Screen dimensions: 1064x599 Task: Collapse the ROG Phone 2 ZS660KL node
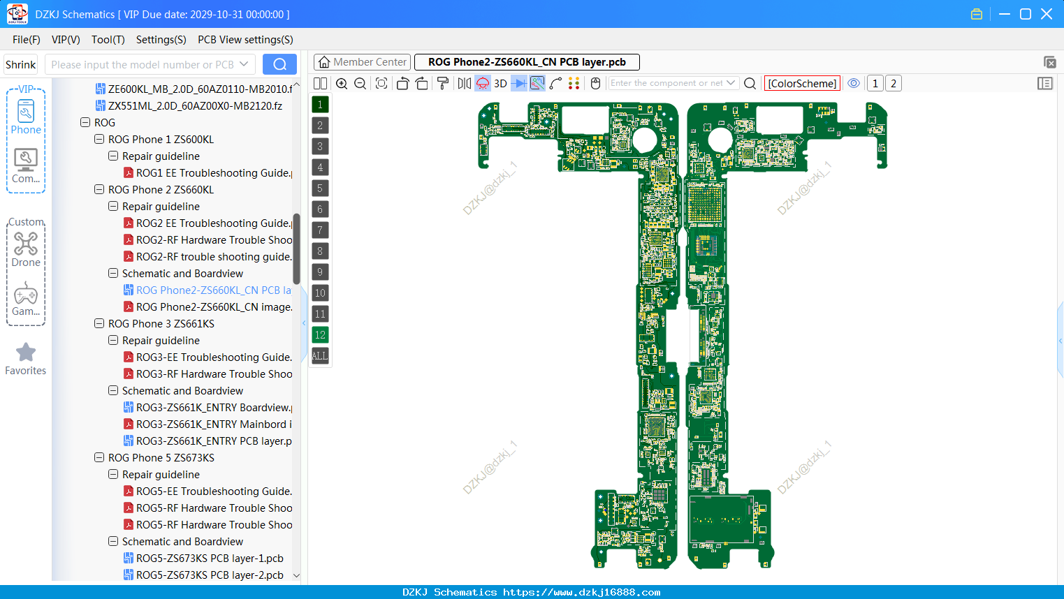pyautogui.click(x=99, y=189)
